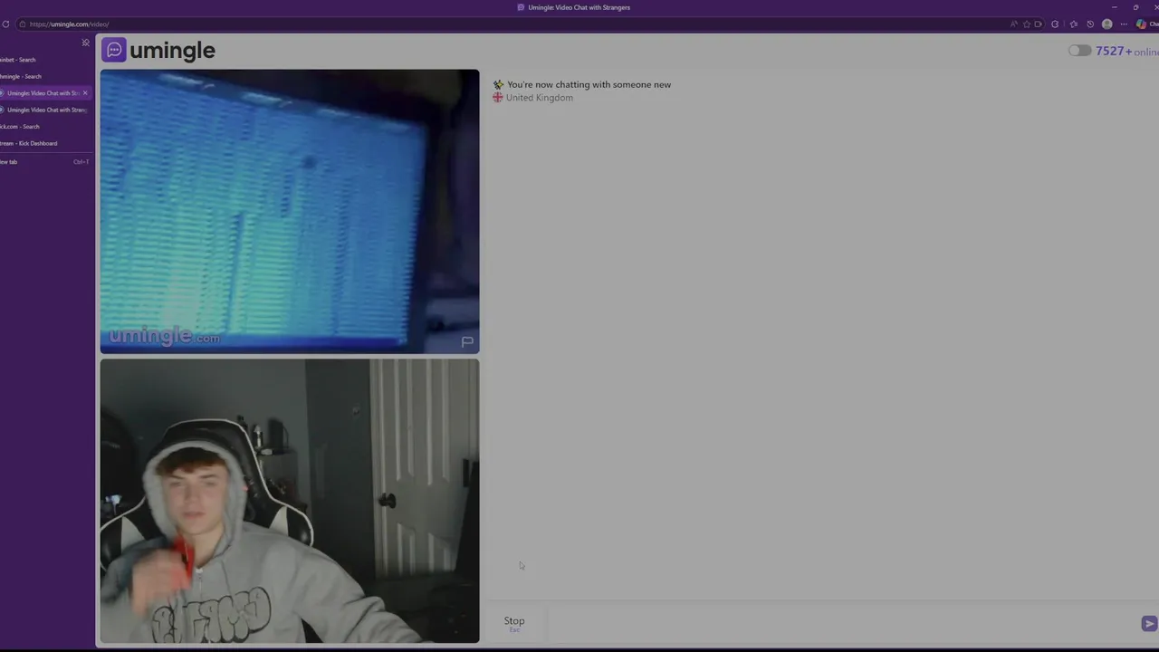The image size is (1159, 652).
Task: Open the browser extensions icon
Action: pos(1055,24)
